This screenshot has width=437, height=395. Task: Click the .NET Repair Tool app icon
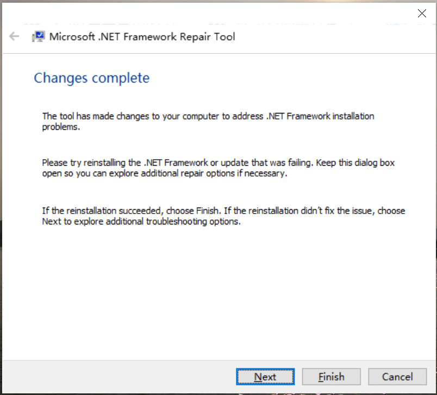pos(39,36)
